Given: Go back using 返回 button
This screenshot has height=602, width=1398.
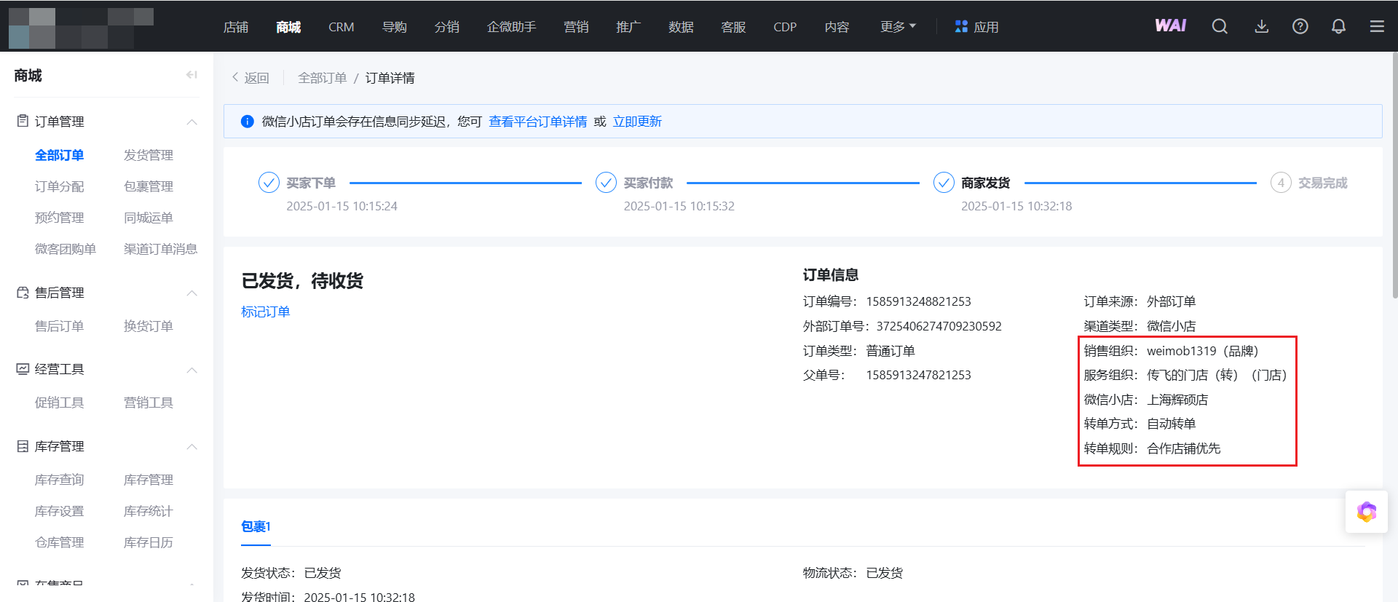Looking at the screenshot, I should point(250,78).
